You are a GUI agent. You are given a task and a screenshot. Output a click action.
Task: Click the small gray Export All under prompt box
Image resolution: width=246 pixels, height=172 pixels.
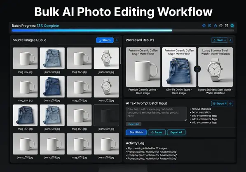click(x=134, y=124)
